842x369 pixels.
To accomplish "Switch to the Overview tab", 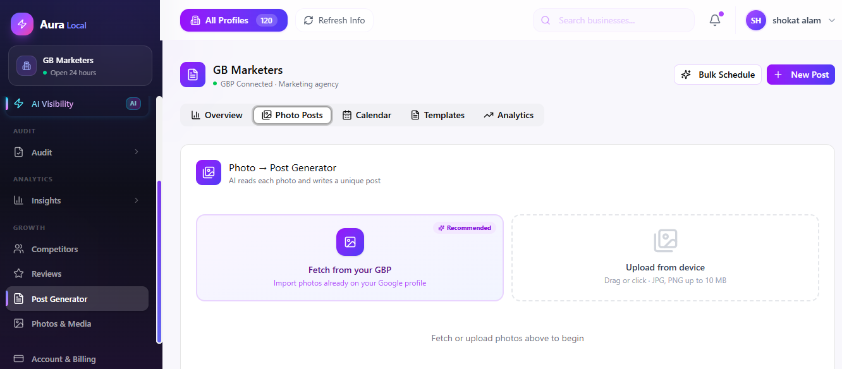I will (217, 115).
